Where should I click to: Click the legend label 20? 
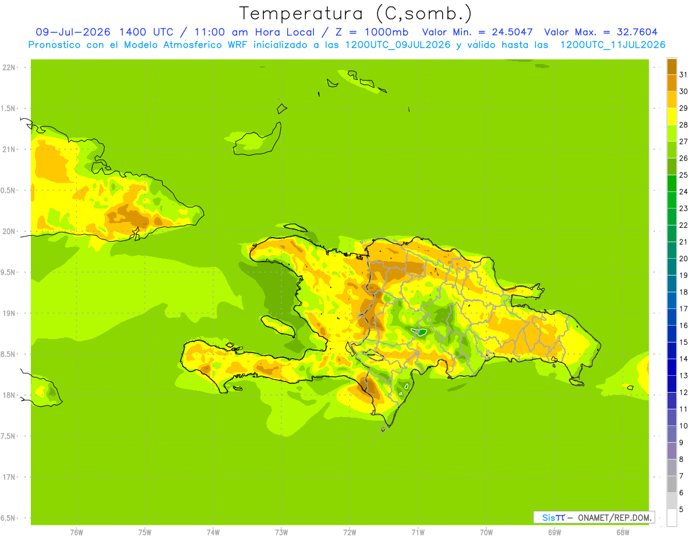click(683, 258)
